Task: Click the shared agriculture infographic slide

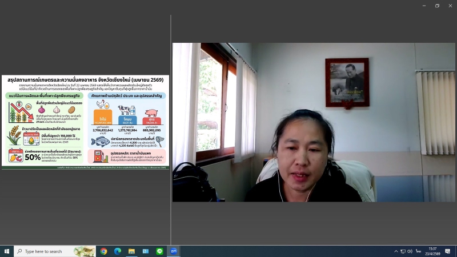Action: pos(85,122)
